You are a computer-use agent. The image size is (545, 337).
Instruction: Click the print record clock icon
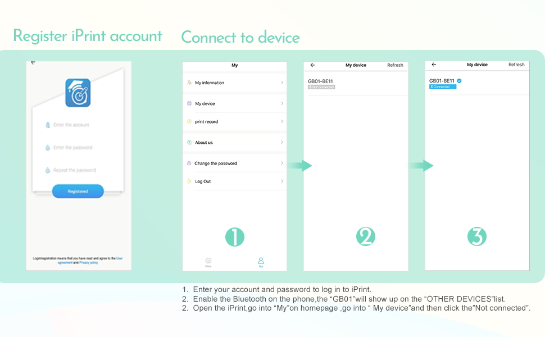[x=189, y=122]
